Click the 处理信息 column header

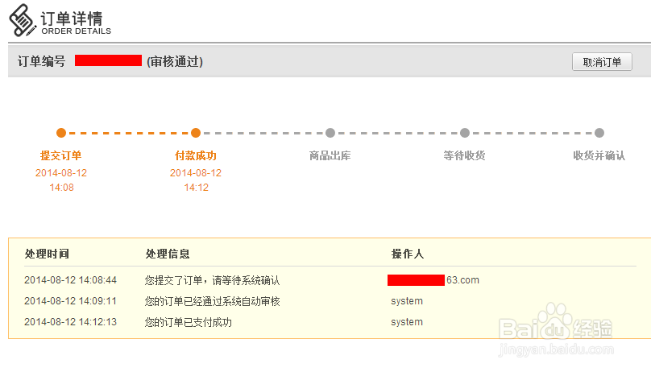coord(168,254)
